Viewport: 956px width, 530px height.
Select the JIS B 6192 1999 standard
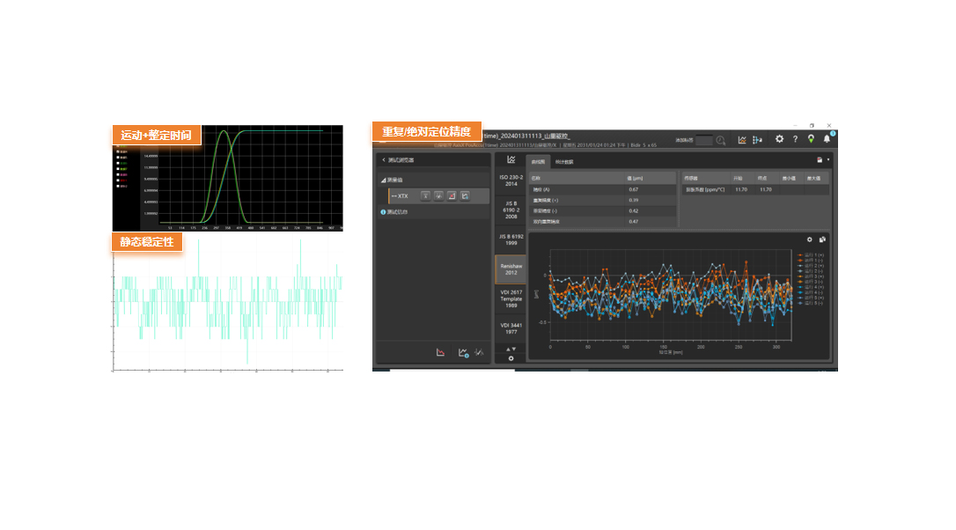511,239
